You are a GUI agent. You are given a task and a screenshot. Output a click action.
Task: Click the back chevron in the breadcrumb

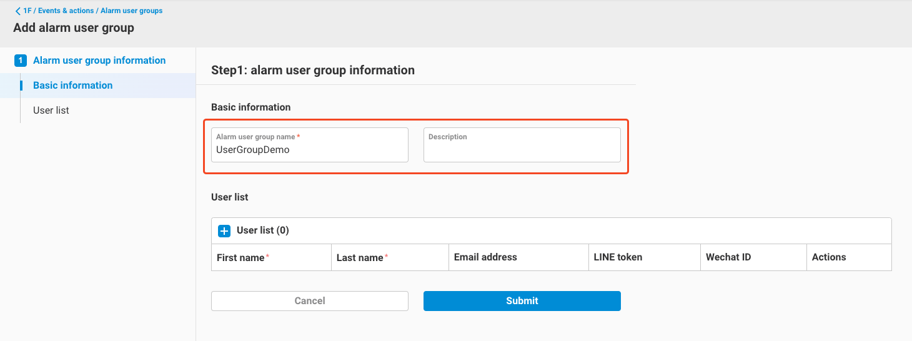tap(17, 11)
